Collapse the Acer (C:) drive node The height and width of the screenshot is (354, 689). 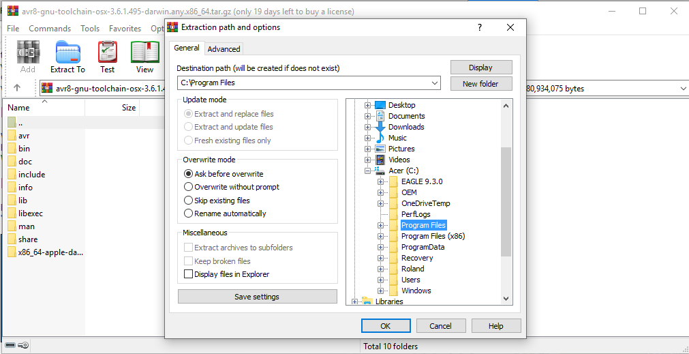click(367, 171)
